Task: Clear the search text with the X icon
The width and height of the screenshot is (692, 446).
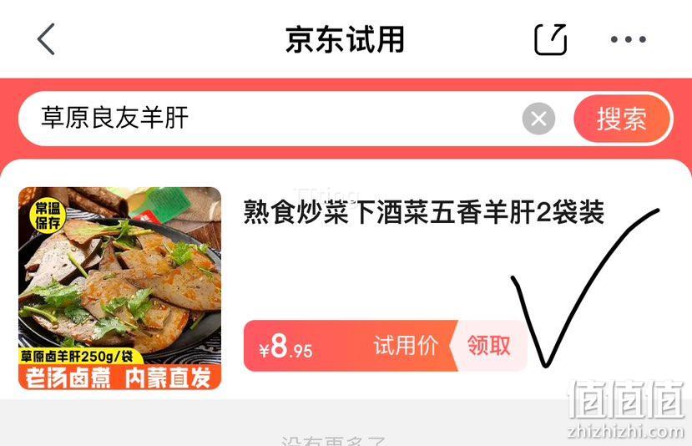Action: point(538,119)
